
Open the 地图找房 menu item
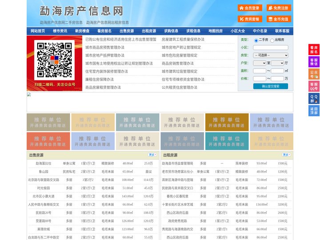pyautogui.click(x=216, y=31)
